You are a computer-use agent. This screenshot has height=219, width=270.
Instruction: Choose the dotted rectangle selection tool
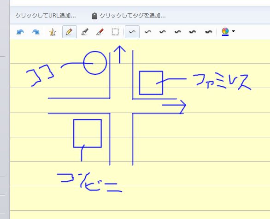coord(115,32)
